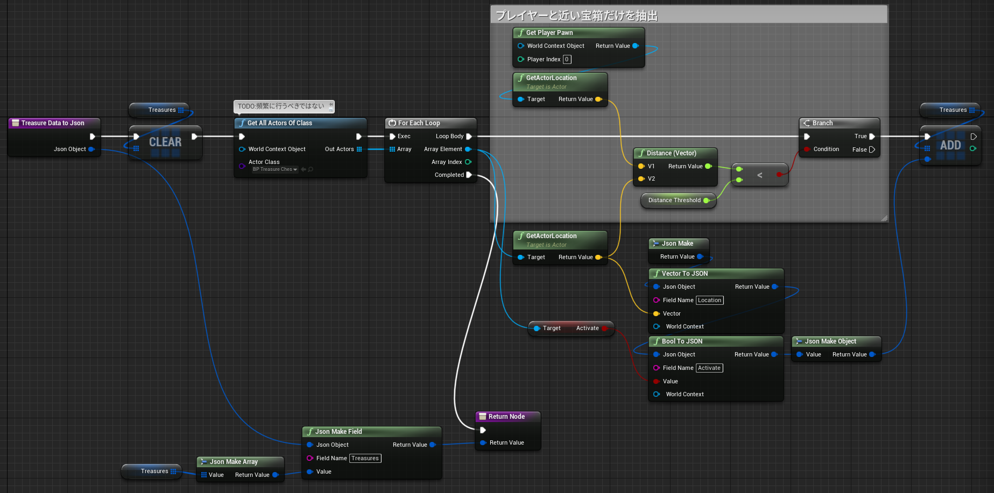Click Branch False exec pin
Image resolution: width=994 pixels, height=493 pixels.
(872, 149)
